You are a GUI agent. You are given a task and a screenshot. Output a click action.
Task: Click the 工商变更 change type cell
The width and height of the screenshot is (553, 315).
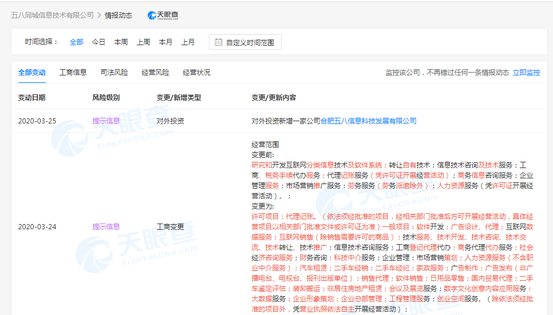pos(171,227)
